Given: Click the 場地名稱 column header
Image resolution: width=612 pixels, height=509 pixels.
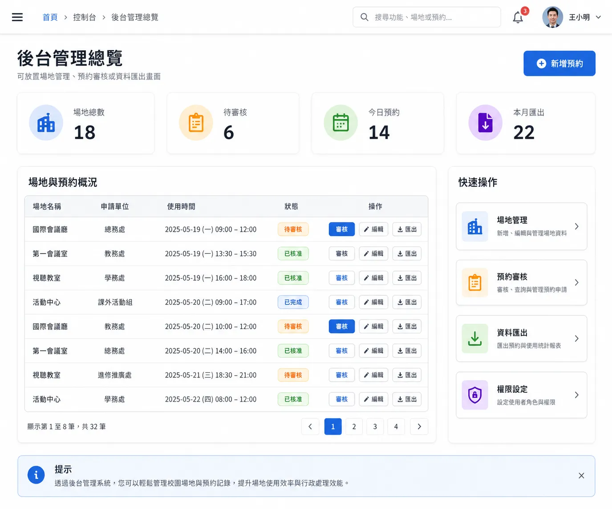Looking at the screenshot, I should (47, 206).
